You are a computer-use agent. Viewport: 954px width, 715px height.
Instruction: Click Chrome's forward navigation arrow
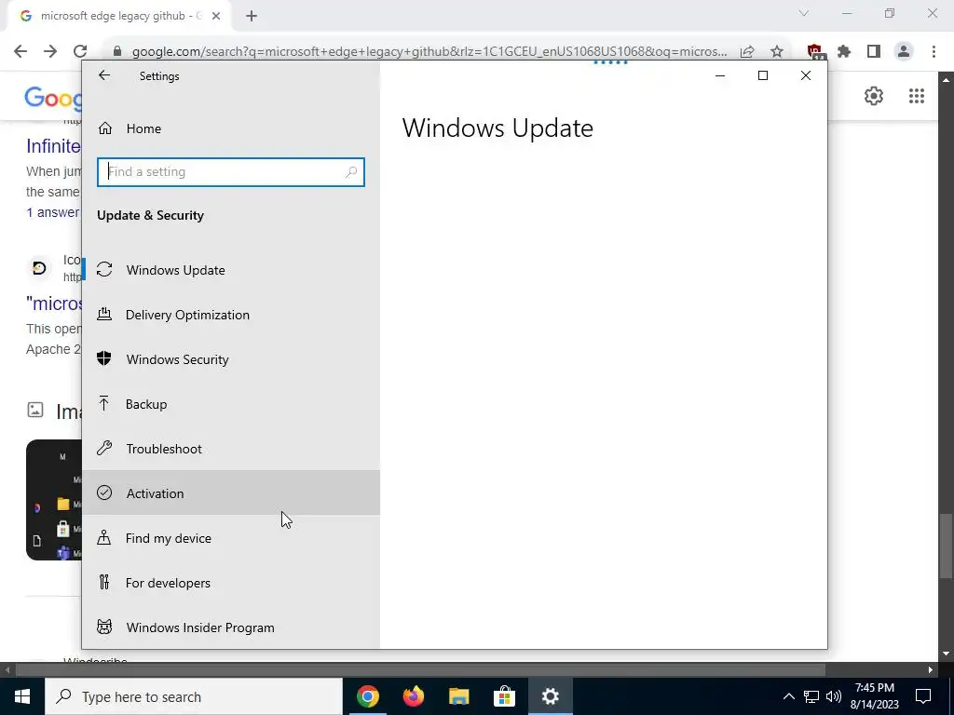pos(50,52)
